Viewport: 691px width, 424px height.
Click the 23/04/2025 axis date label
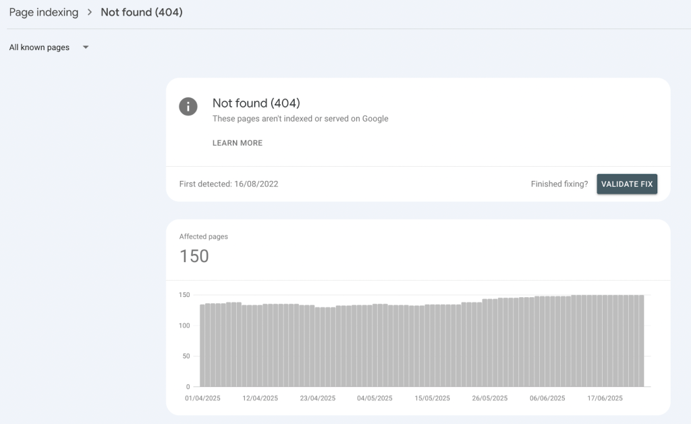pyautogui.click(x=318, y=398)
